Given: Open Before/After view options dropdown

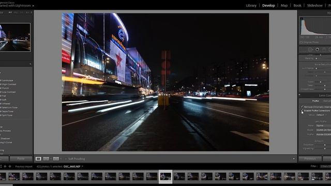Looking at the screenshot, I should coord(51,159).
